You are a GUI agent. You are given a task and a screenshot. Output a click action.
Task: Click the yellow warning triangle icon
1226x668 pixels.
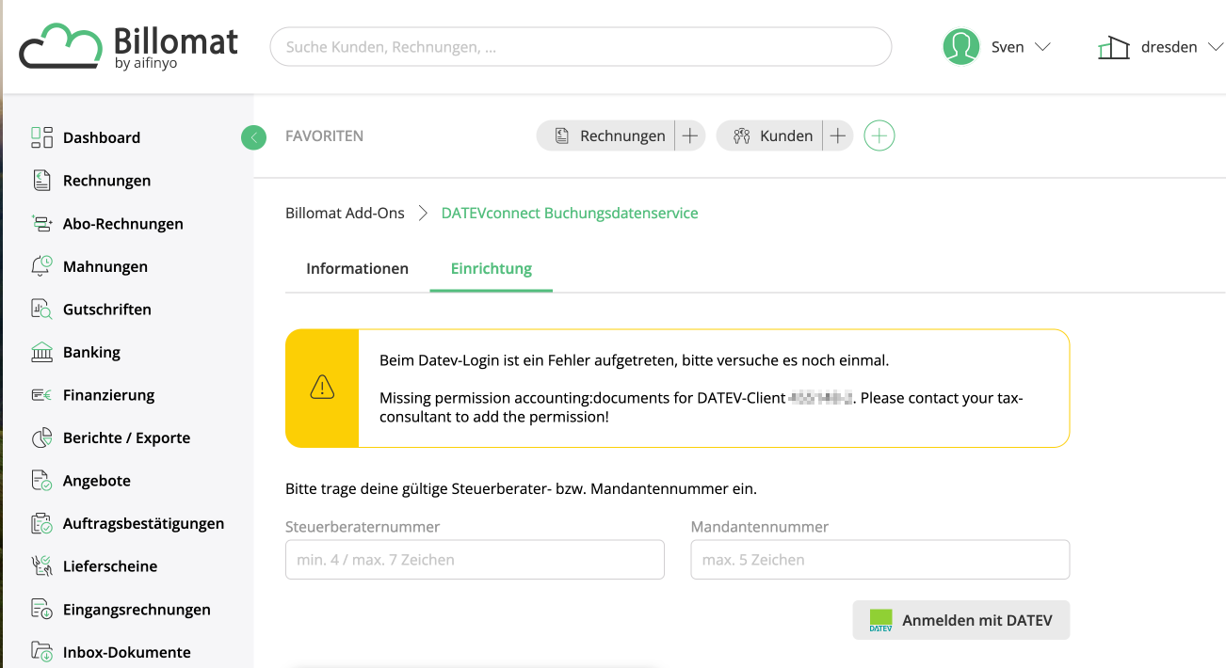click(x=322, y=388)
